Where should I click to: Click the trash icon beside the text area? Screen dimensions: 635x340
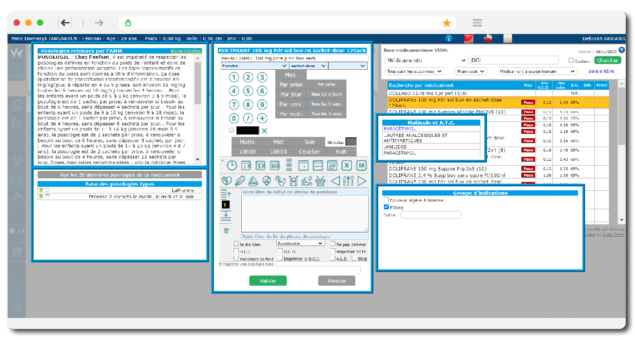coord(226,230)
